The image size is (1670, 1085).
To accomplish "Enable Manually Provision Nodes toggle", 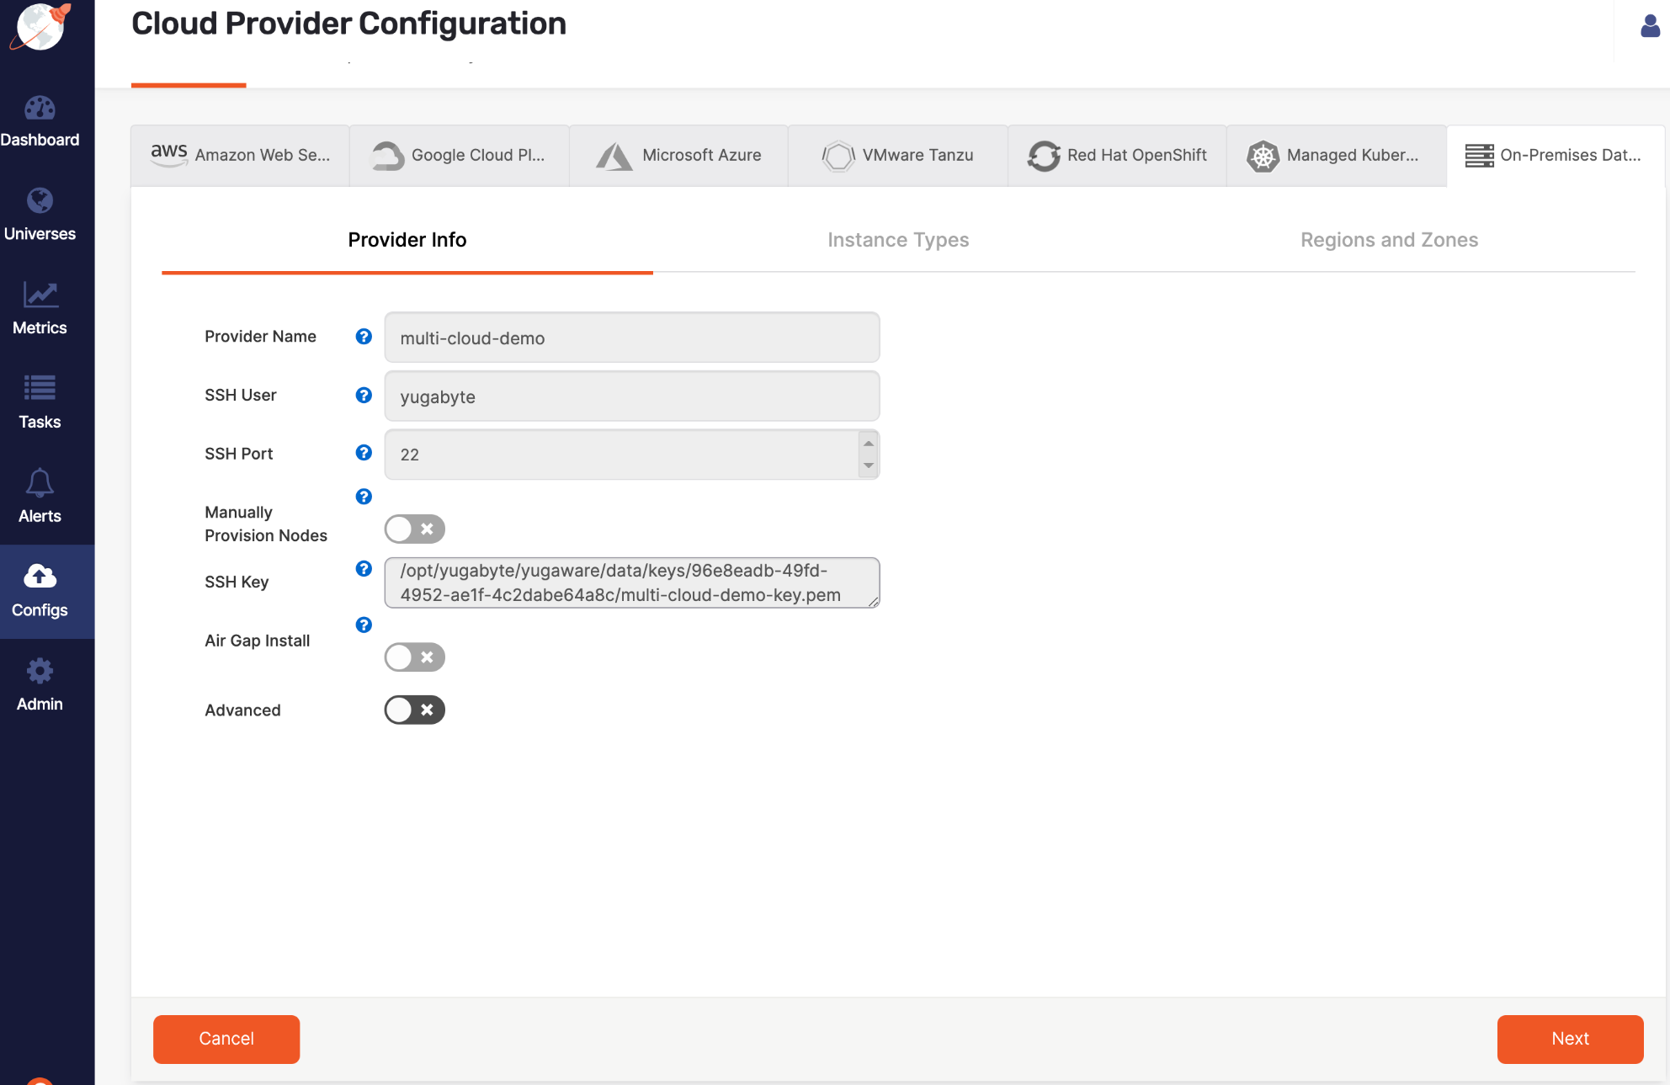I will (x=414, y=529).
